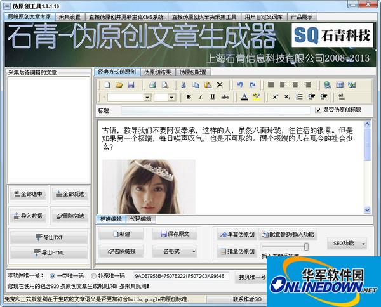
Task: Select 经典方式伪原创 tab
Action: (x=117, y=72)
